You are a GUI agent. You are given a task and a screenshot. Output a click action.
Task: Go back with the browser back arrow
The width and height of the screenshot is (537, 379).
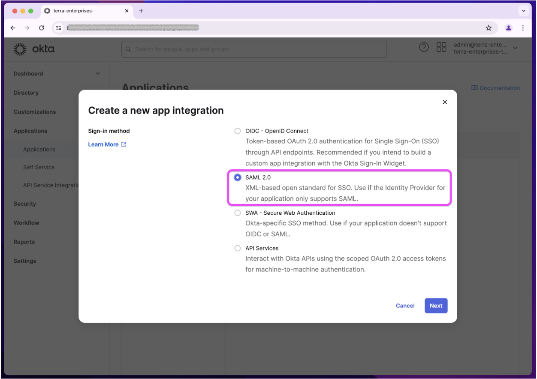[13, 28]
